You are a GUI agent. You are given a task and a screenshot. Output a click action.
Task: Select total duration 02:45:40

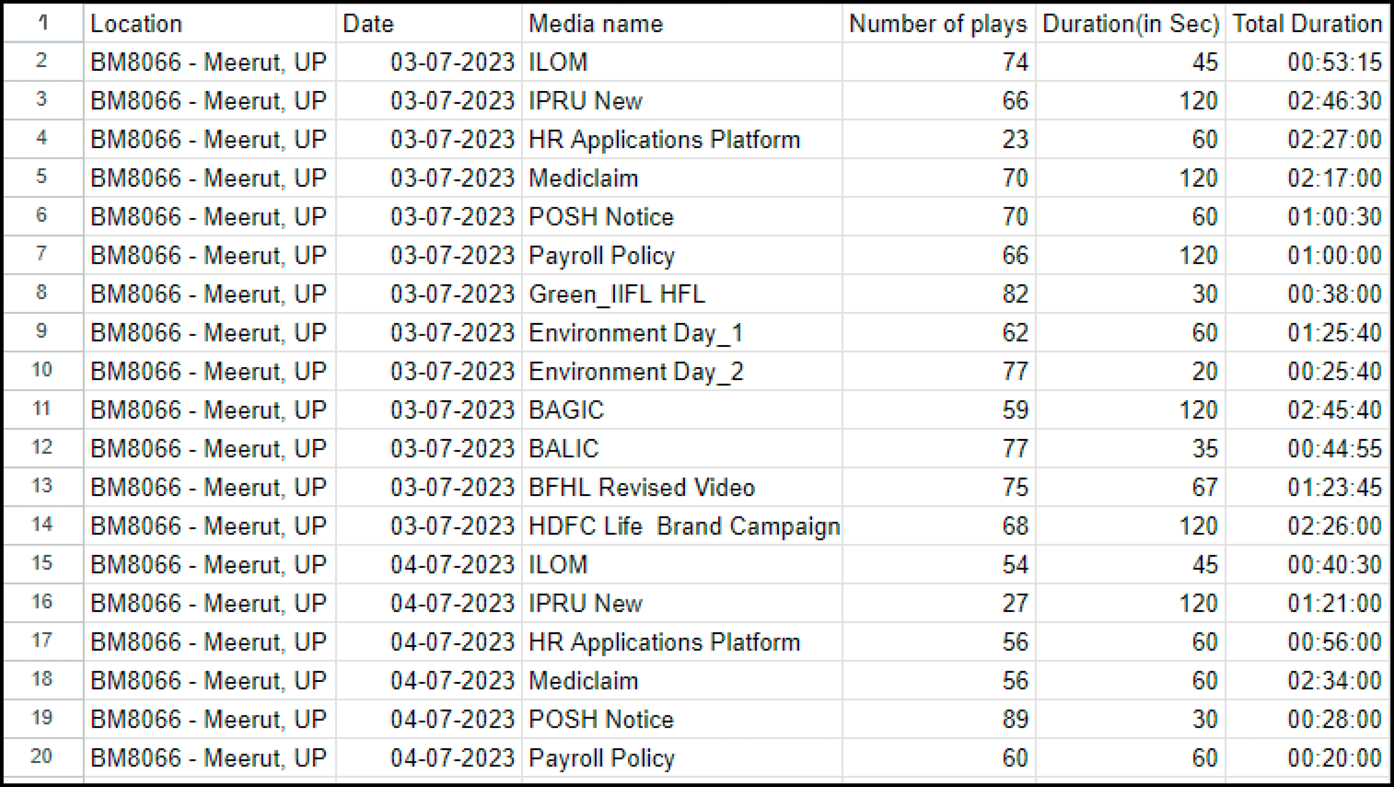[x=1307, y=409]
